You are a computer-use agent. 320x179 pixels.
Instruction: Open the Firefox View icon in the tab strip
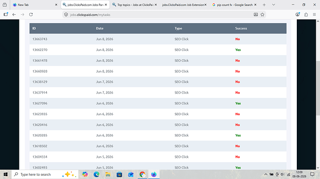(5, 5)
